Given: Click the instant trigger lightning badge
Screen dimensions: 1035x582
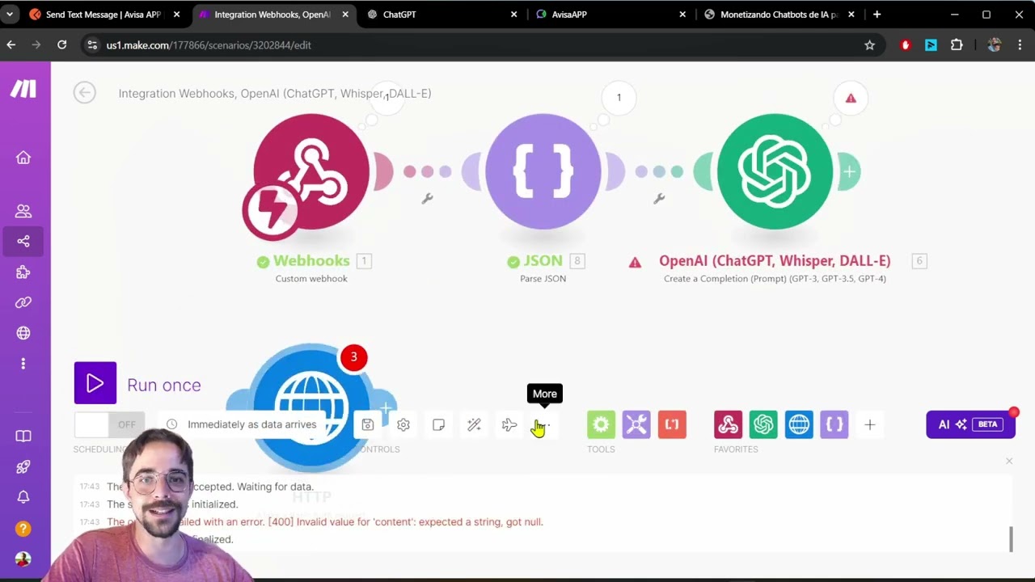Looking at the screenshot, I should pyautogui.click(x=271, y=212).
